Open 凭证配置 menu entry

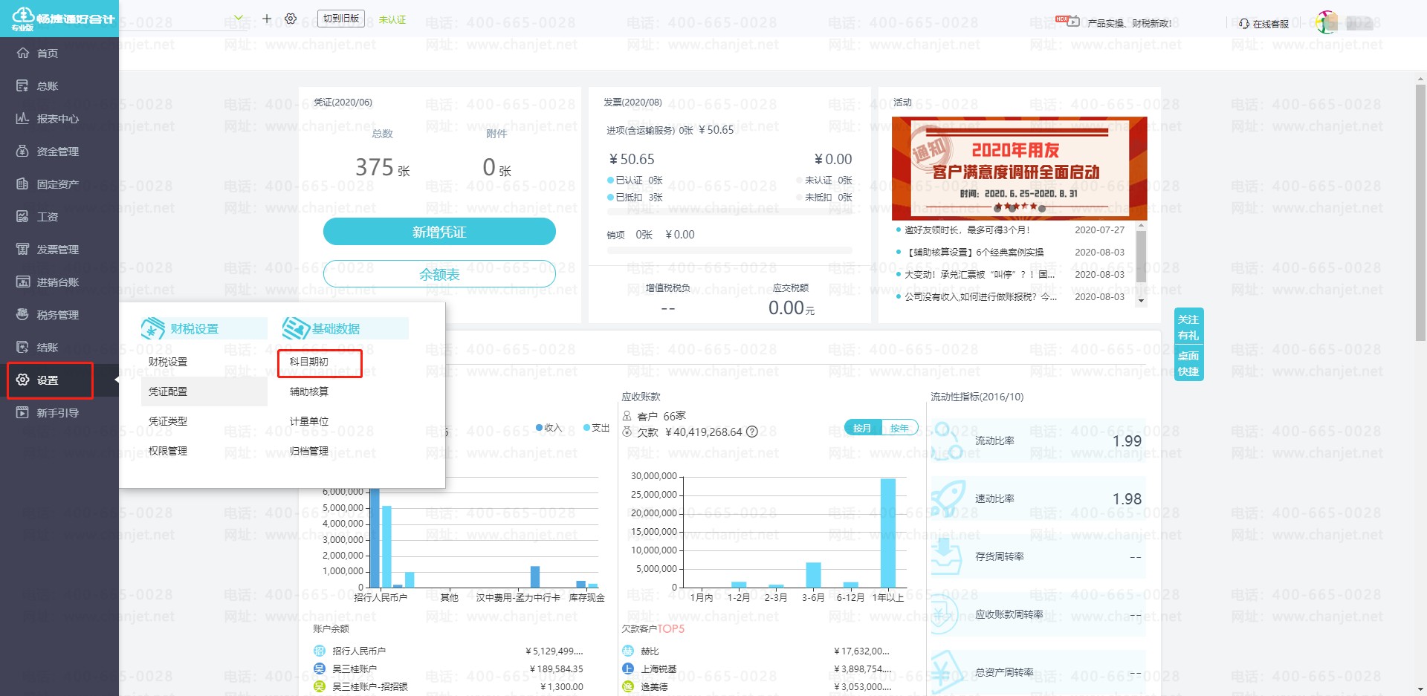[168, 391]
